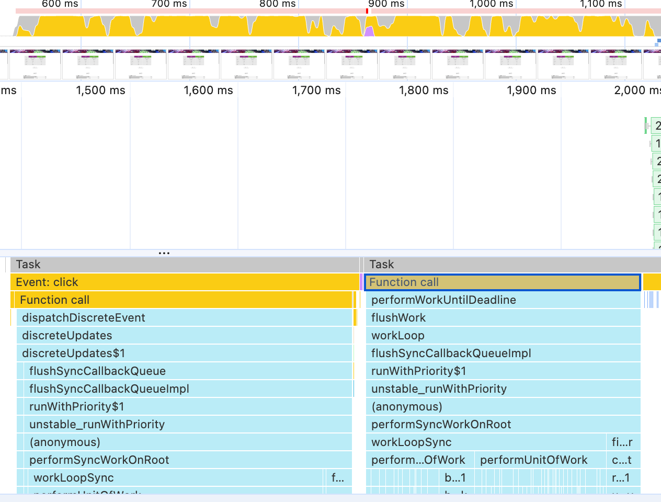Viewport: 661px width, 502px height.
Task: Click the performWorkUntilDeadline entry
Action: click(x=502, y=300)
